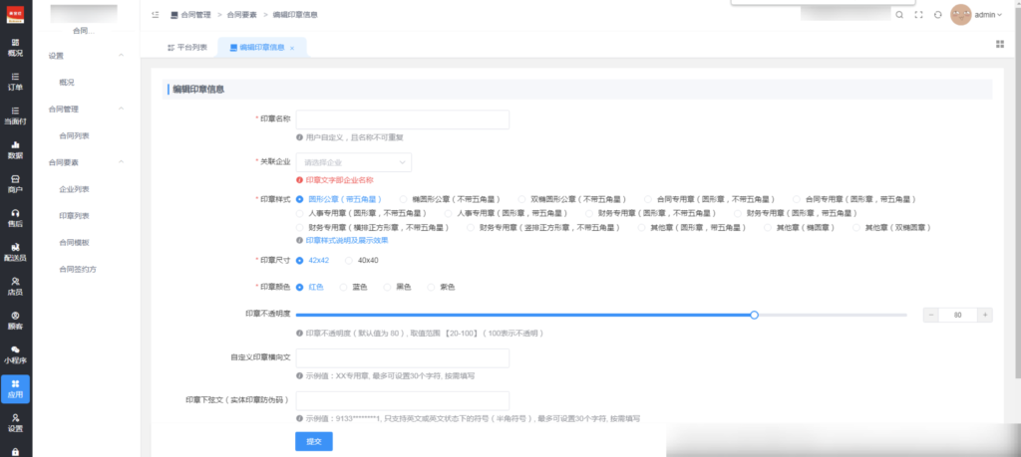Select 椭圆形公章（不带五角星）seal style
This screenshot has height=457, width=1021.
click(404, 199)
